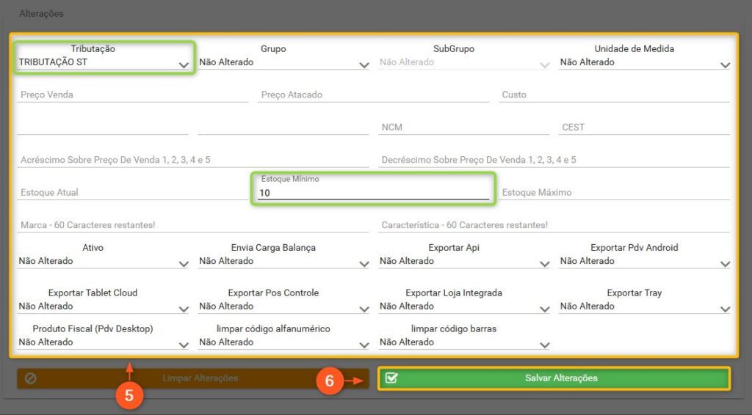Select the Custo input field
Screen dimensions: 752x415
(x=614, y=95)
